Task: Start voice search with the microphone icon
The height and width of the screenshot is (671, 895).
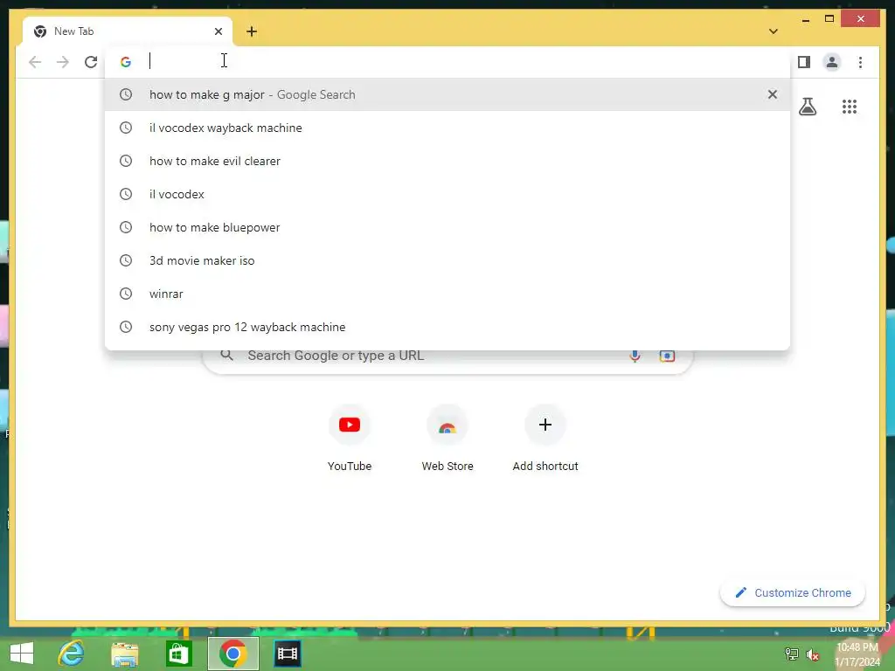Action: tap(635, 356)
